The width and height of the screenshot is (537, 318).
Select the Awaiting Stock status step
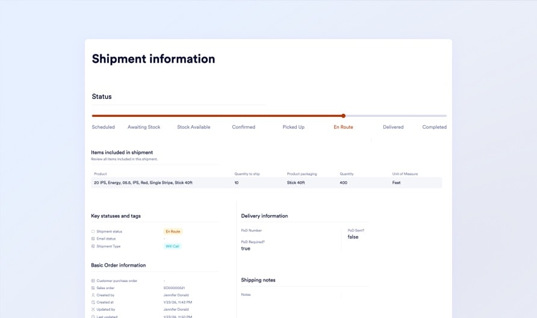tap(144, 127)
